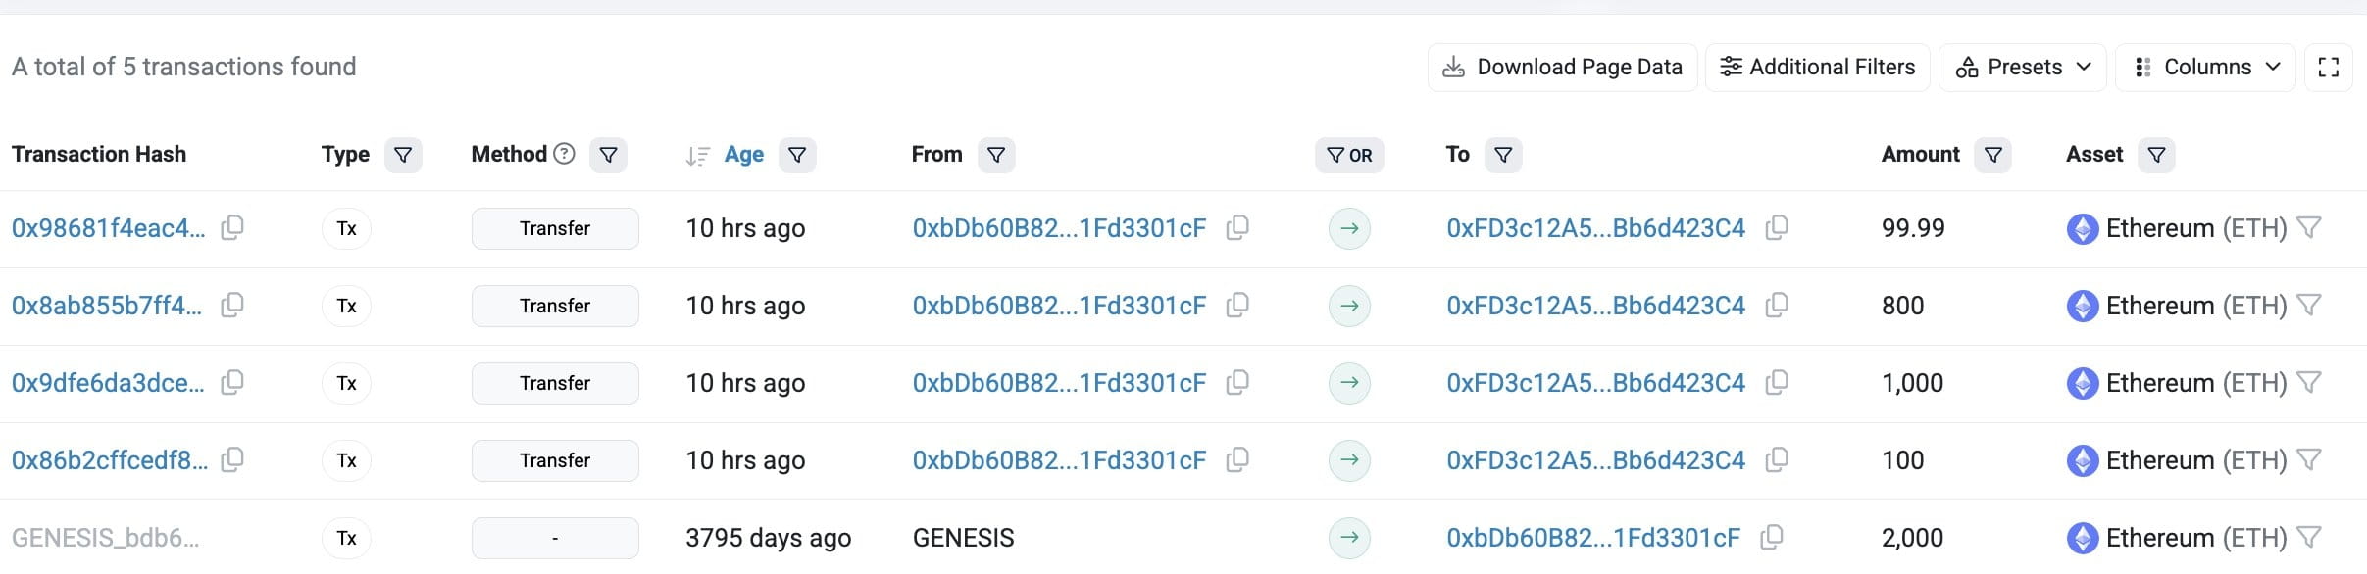Open the Asset column filter

tap(2156, 155)
